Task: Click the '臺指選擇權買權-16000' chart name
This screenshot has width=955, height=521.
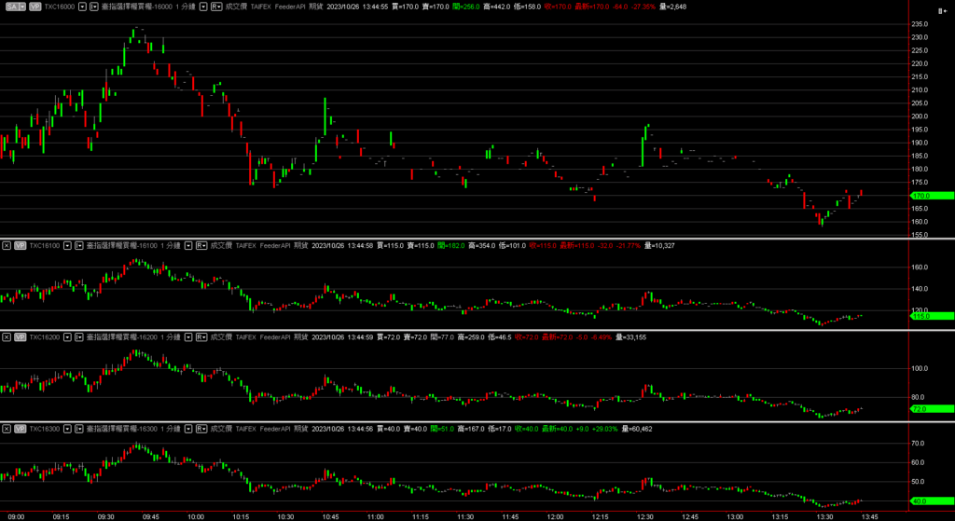Action: (x=137, y=7)
